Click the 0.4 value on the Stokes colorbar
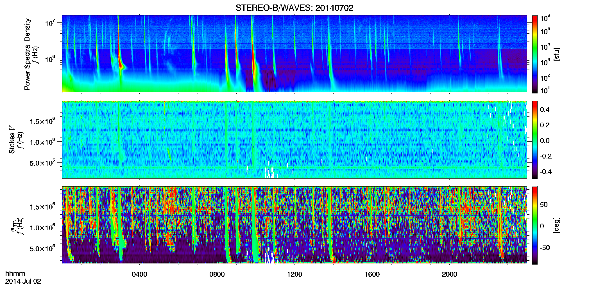 pos(545,110)
